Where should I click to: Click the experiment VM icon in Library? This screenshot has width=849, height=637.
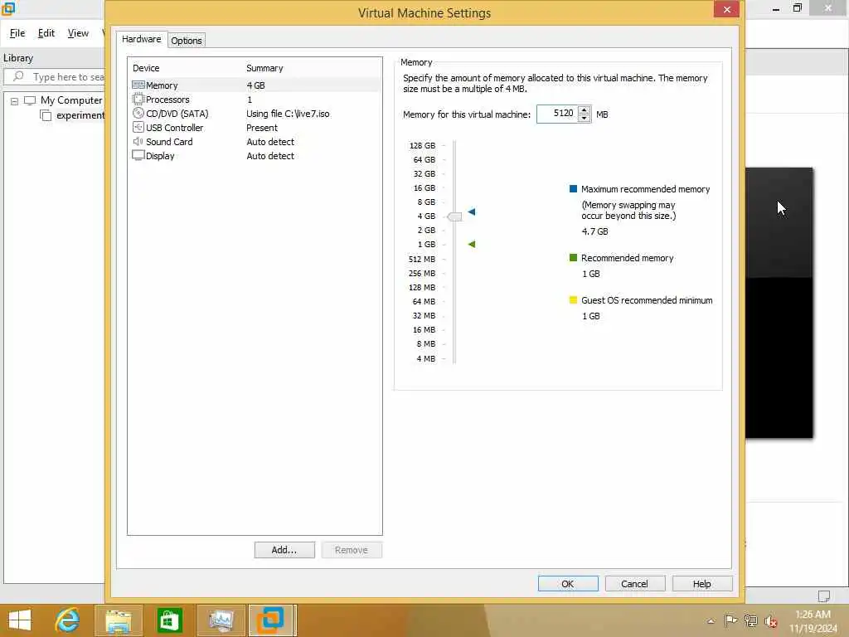46,115
